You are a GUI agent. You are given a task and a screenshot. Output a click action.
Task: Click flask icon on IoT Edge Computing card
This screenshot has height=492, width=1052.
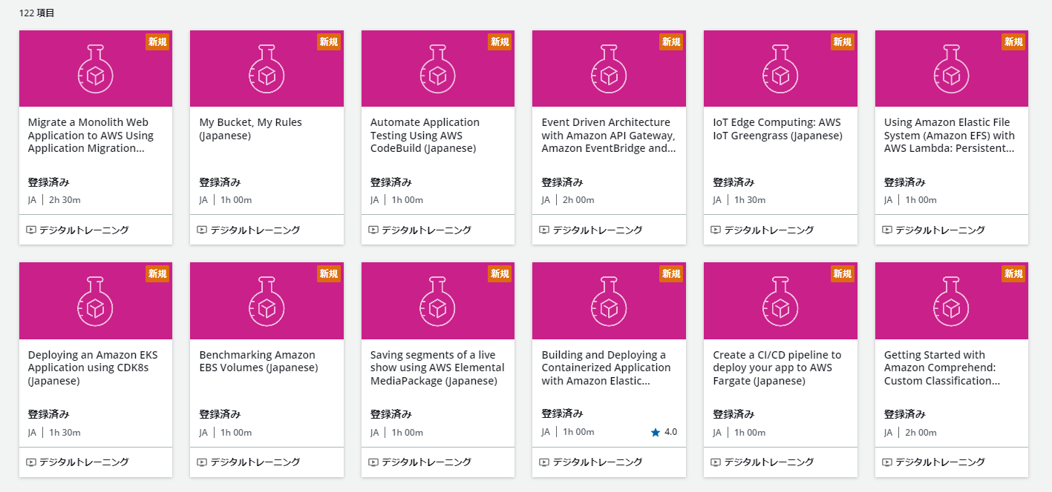click(780, 68)
